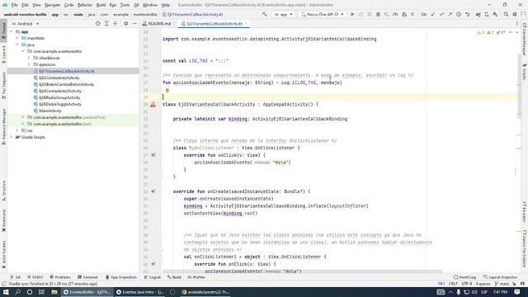
Task: Open the Android project view dropdown
Action: (26, 24)
